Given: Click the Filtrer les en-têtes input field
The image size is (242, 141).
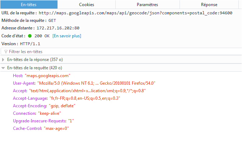Looking at the screenshot, I should click(121, 52).
